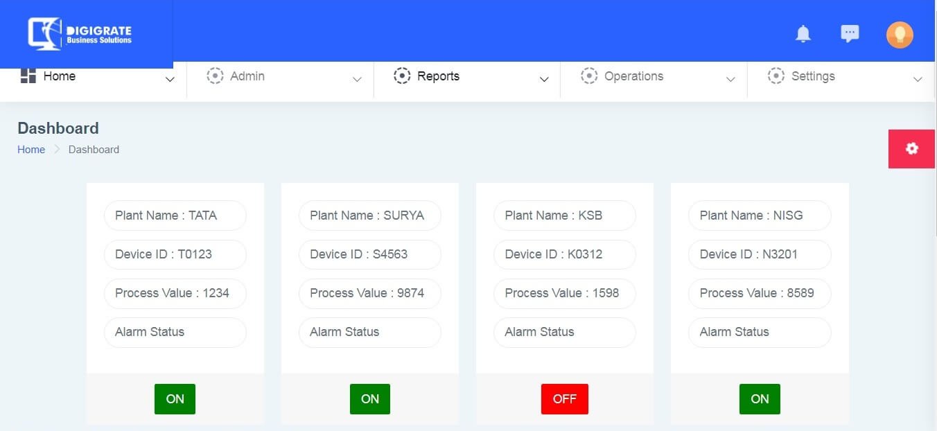
Task: Click the KSB Process Value field
Action: 564,293
